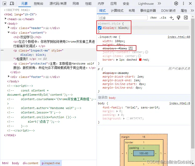Screen dimensions: 195x166
Task: Open DevTools settings gear
Action: tap(176, 3)
